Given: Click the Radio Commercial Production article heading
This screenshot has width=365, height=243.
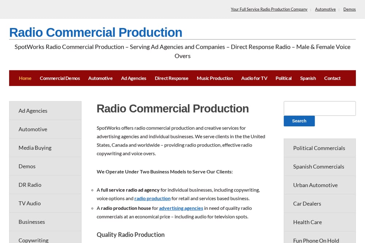Looking at the screenshot, I should (173, 109).
